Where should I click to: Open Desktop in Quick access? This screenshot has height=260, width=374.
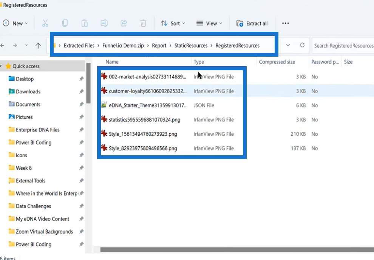pyautogui.click(x=25, y=79)
